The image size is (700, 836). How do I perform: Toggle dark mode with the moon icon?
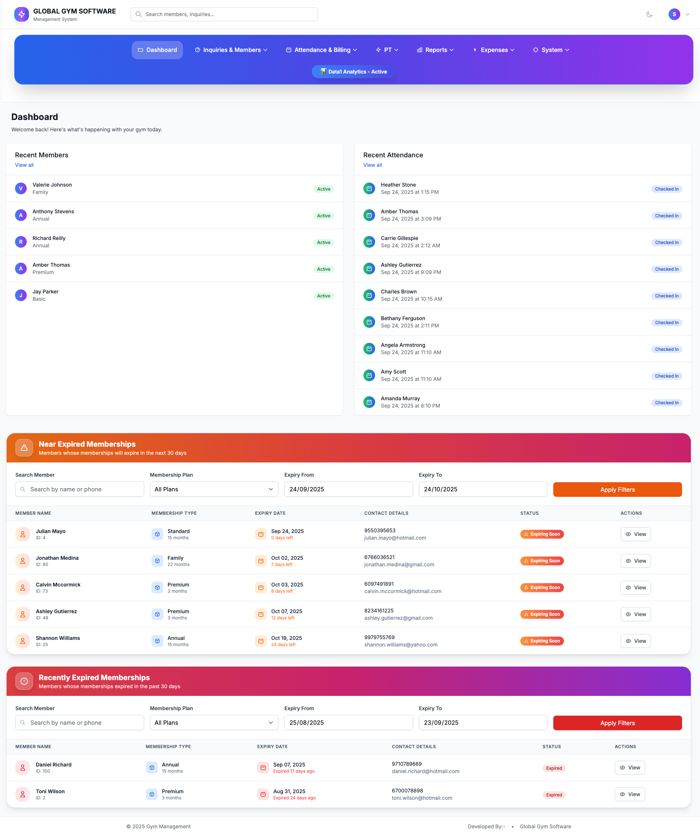650,14
